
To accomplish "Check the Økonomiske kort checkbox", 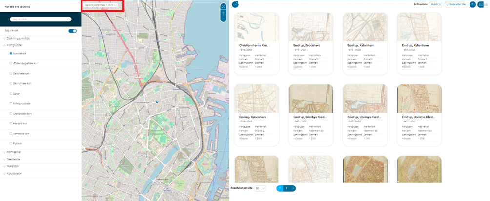I will point(11,83).
